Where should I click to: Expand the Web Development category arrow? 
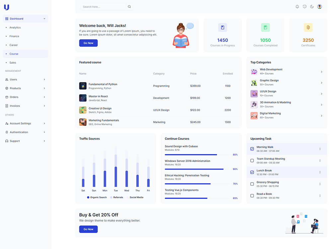(321, 72)
